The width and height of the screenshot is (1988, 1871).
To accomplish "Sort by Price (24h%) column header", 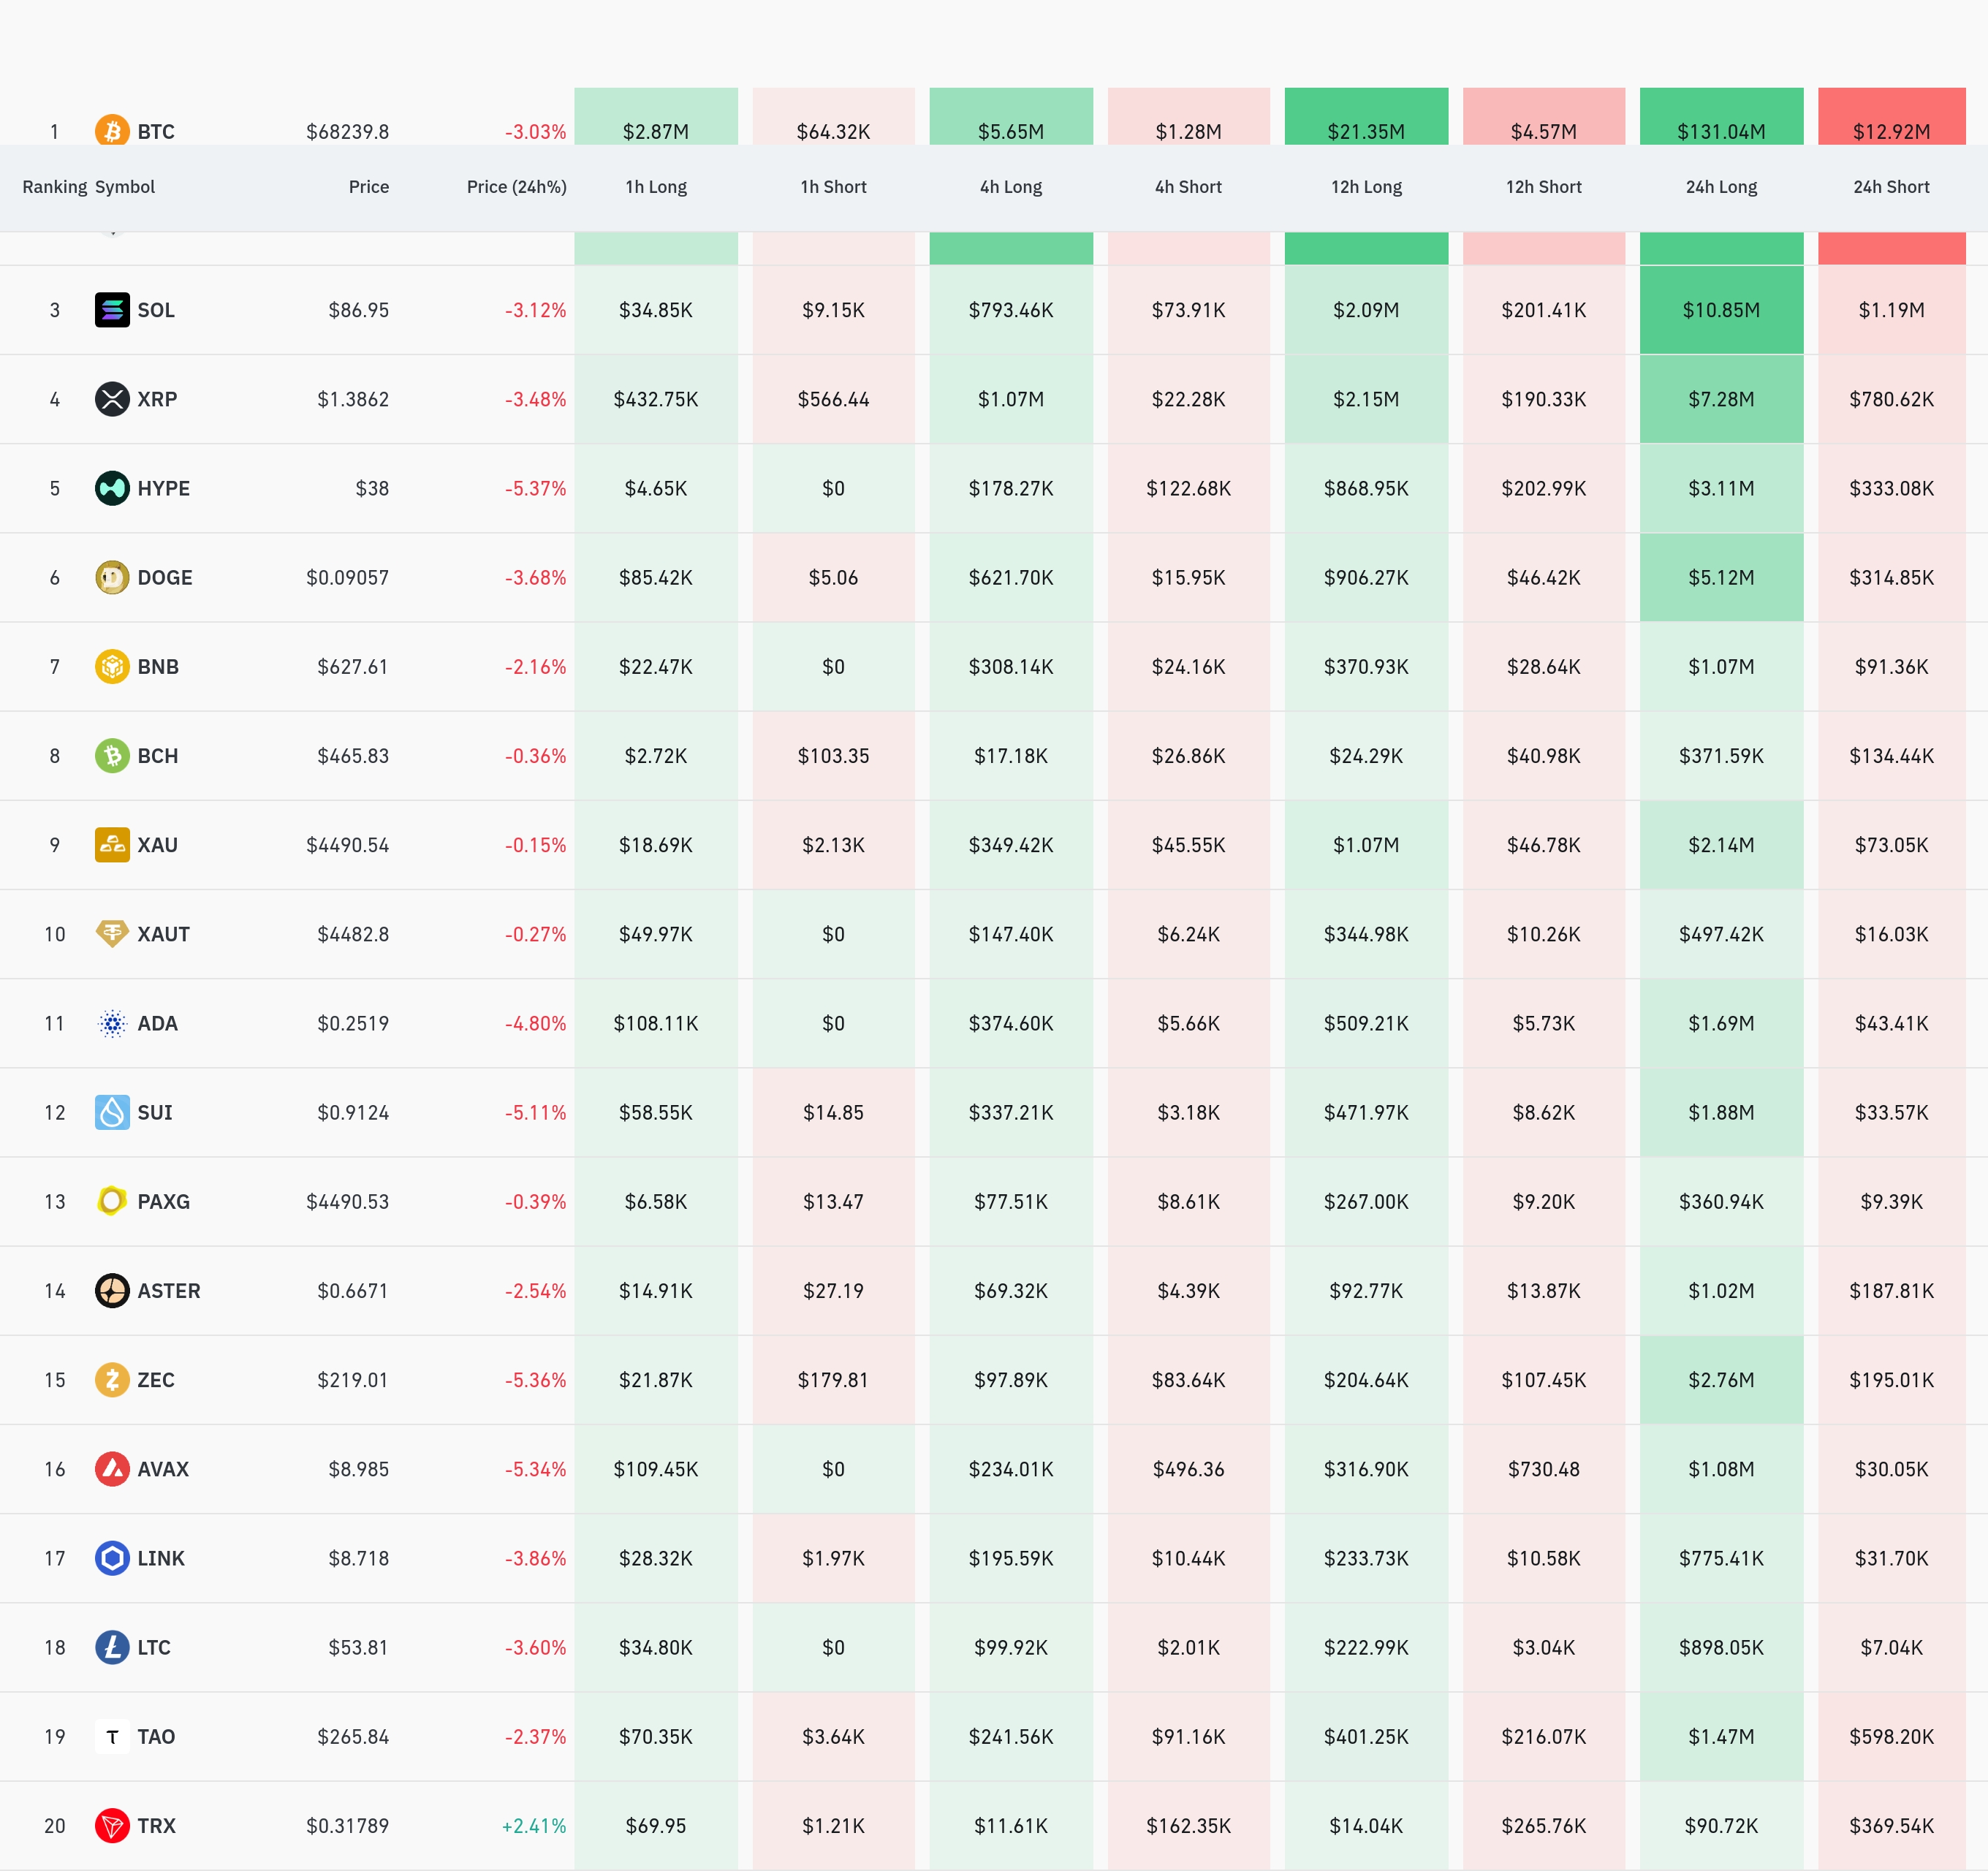I will [516, 187].
